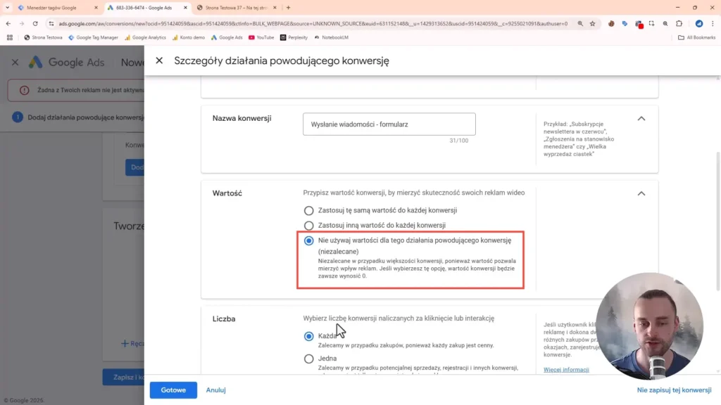Edit the conversion name input field
Image resolution: width=721 pixels, height=405 pixels.
[x=389, y=124]
